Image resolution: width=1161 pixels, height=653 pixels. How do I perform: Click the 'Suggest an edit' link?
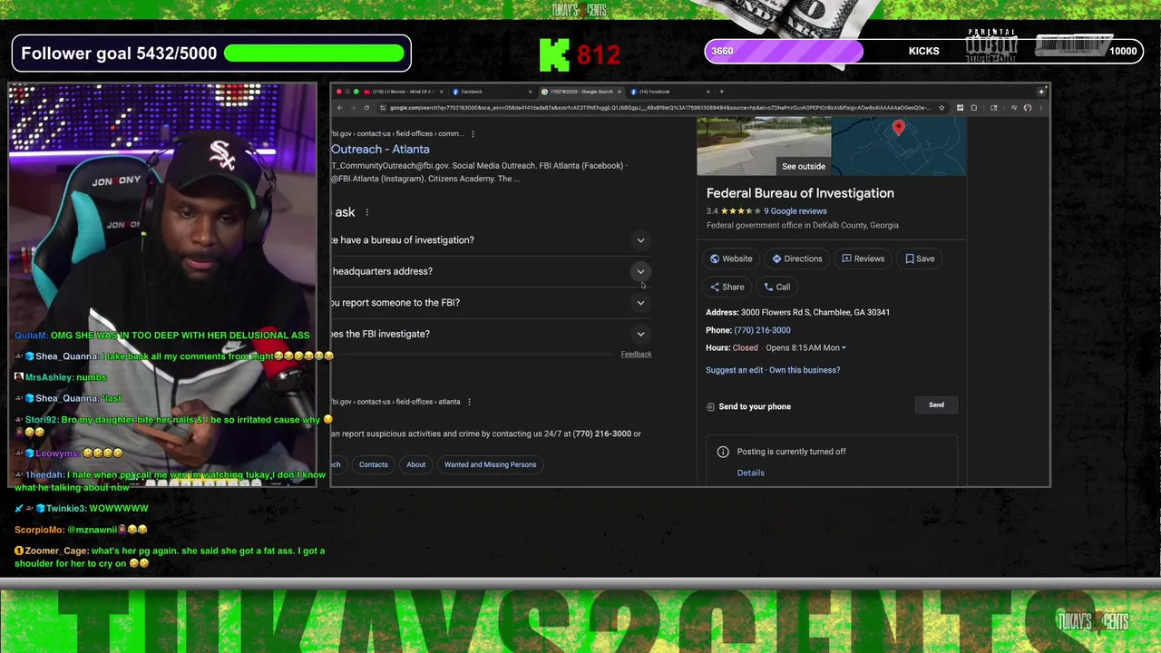pos(734,370)
